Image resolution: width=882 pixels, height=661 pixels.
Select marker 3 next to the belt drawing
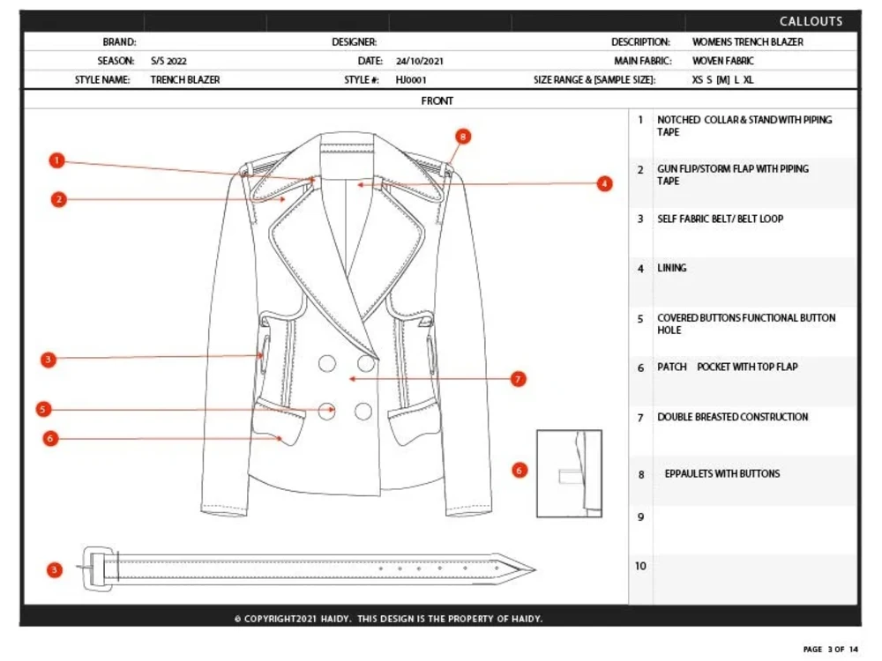53,569
